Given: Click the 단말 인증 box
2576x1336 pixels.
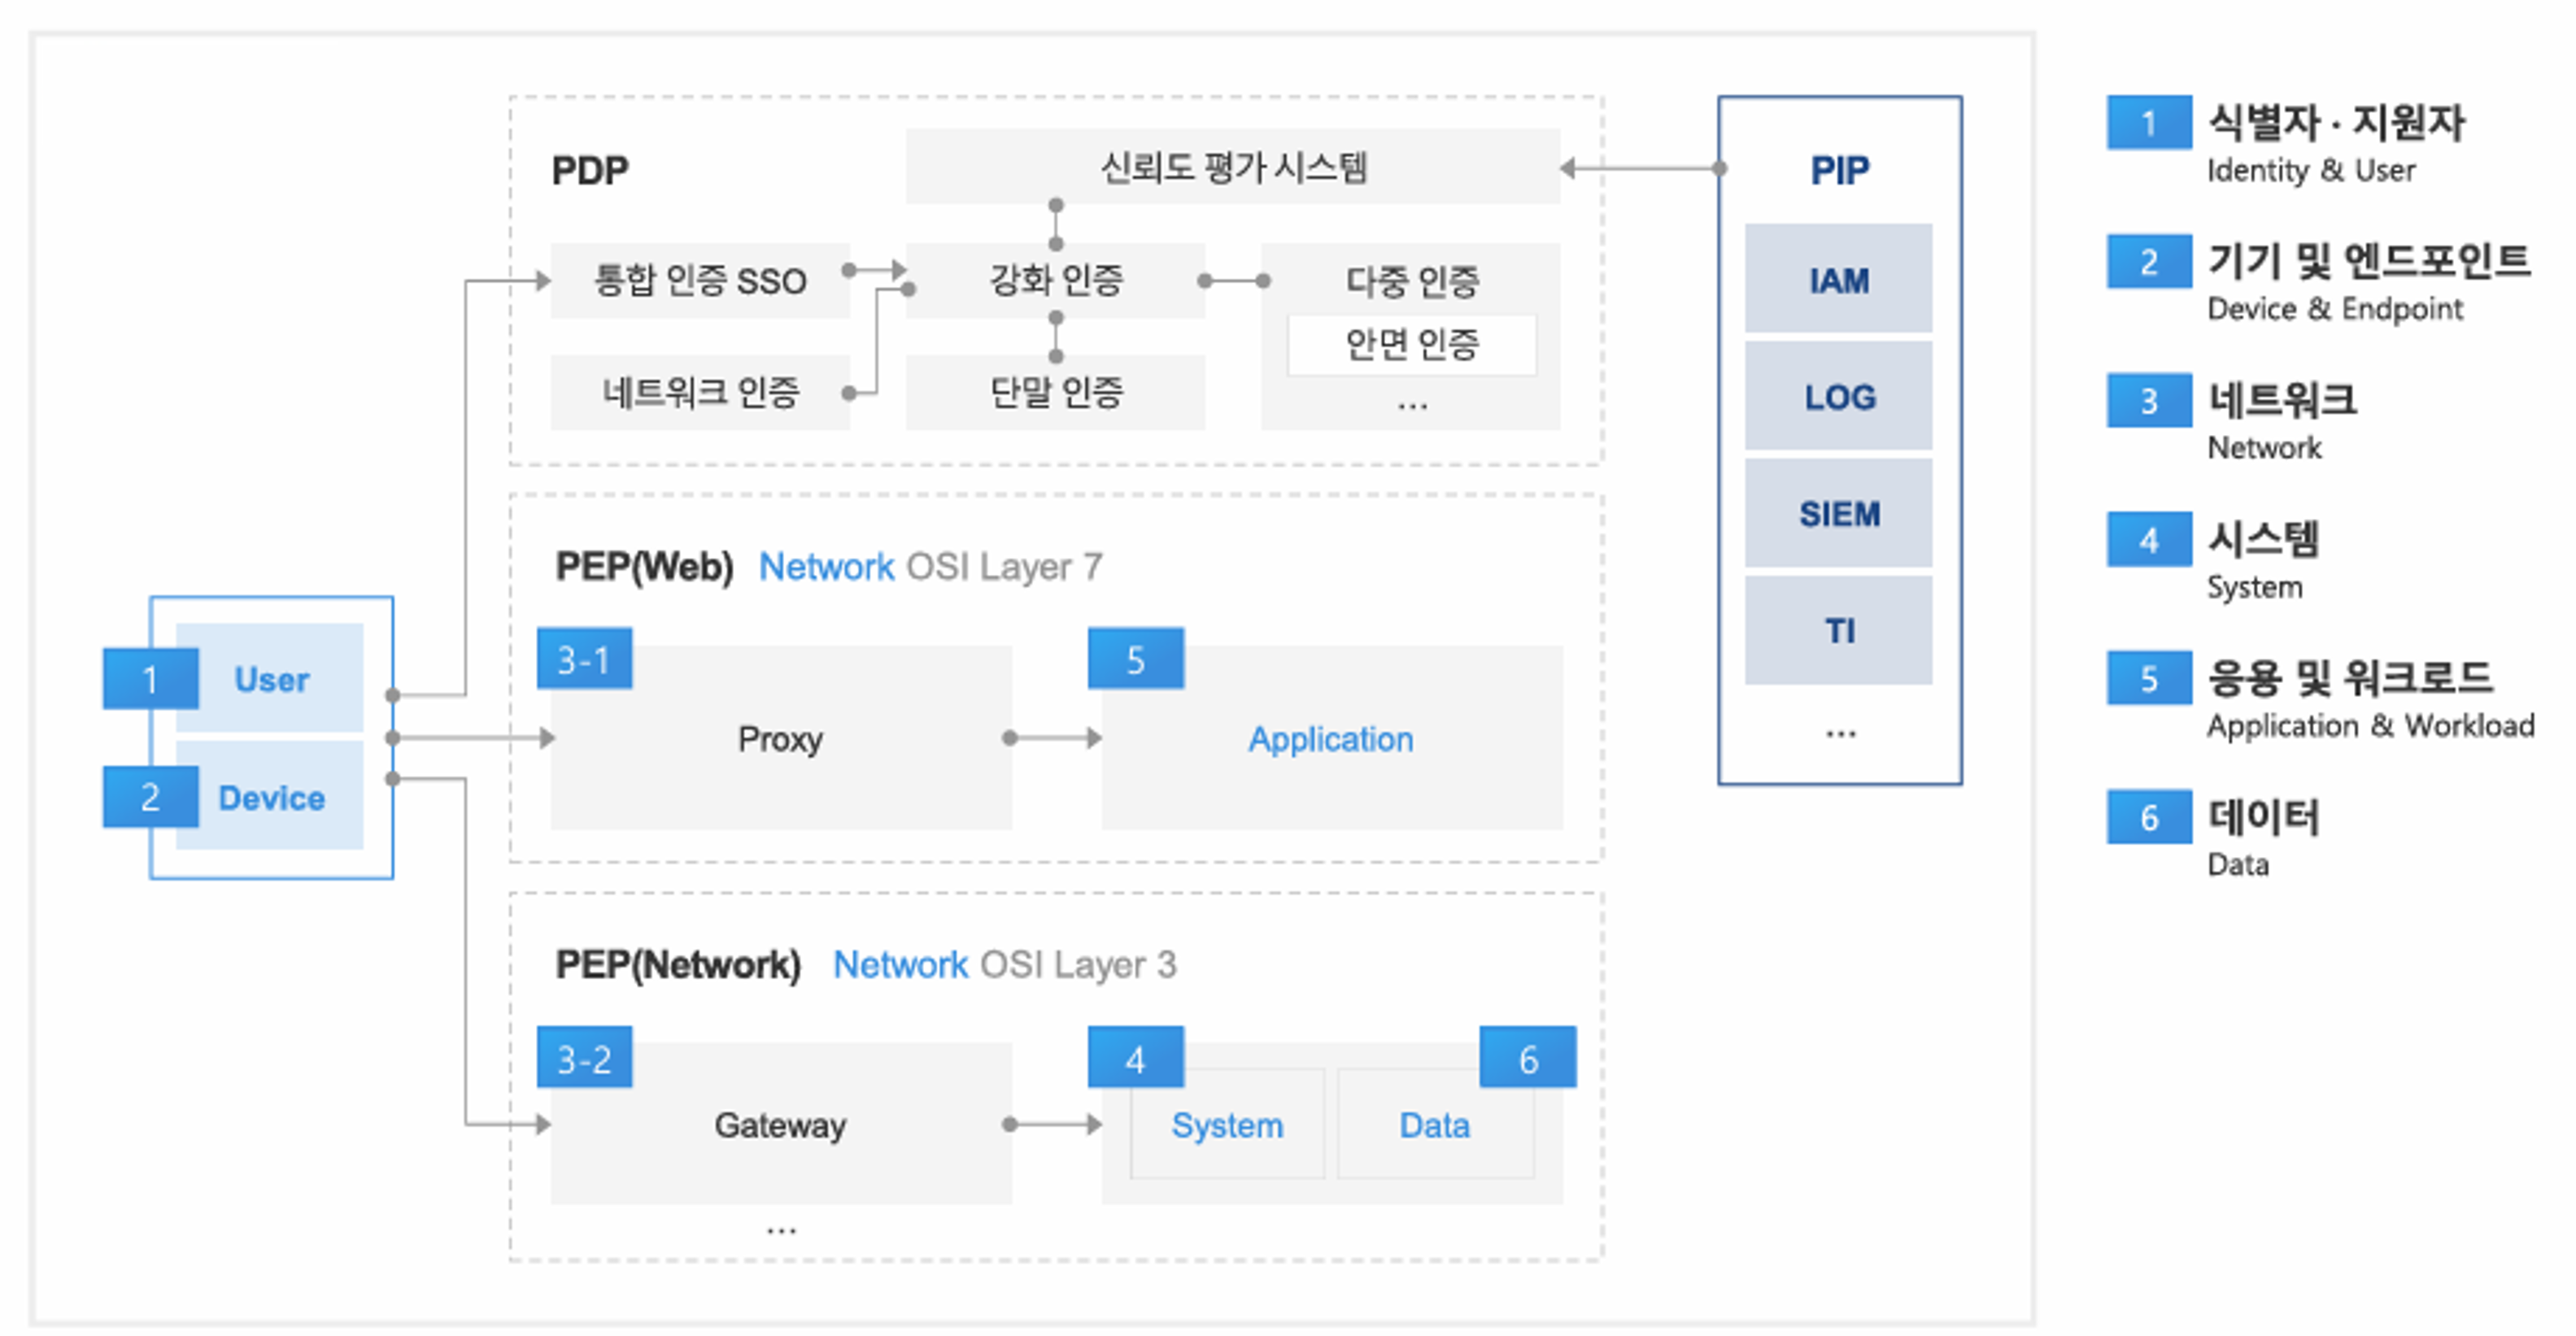Looking at the screenshot, I should (1055, 392).
